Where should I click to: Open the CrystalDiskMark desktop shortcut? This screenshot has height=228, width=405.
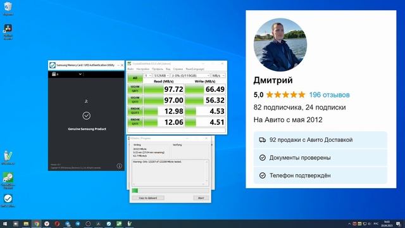tap(8, 180)
